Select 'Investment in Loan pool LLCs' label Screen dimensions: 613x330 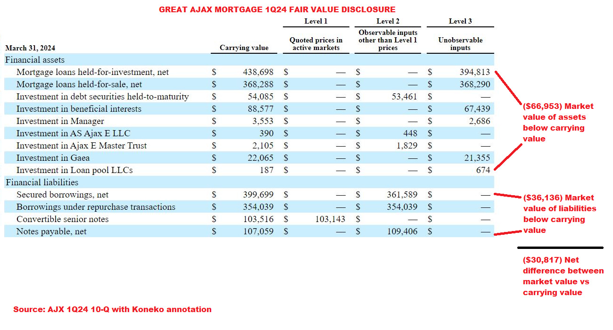[x=75, y=170]
